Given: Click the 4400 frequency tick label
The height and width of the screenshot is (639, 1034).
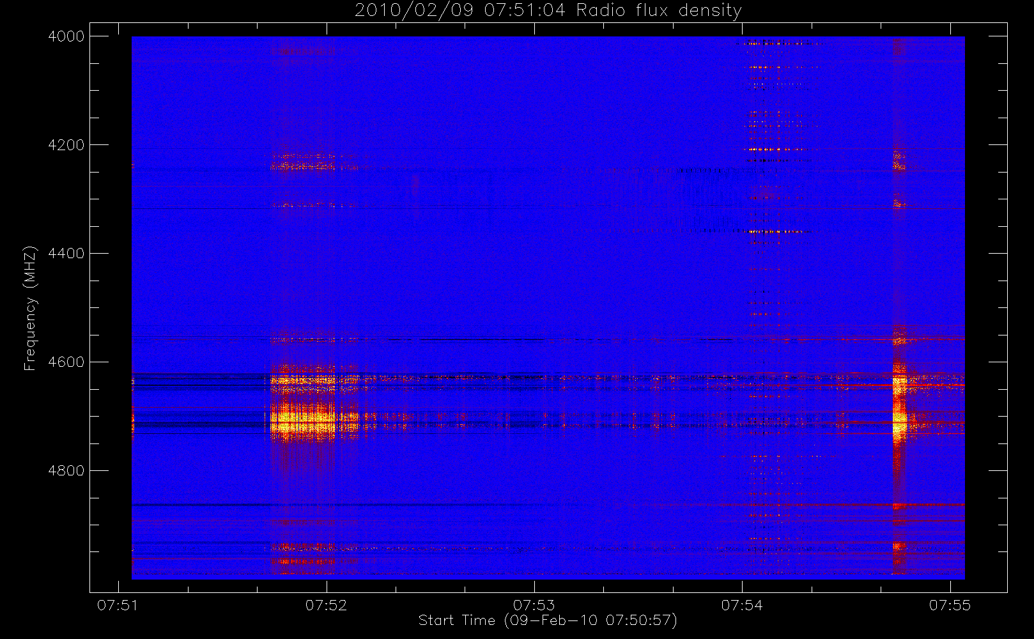Looking at the screenshot, I should [66, 254].
